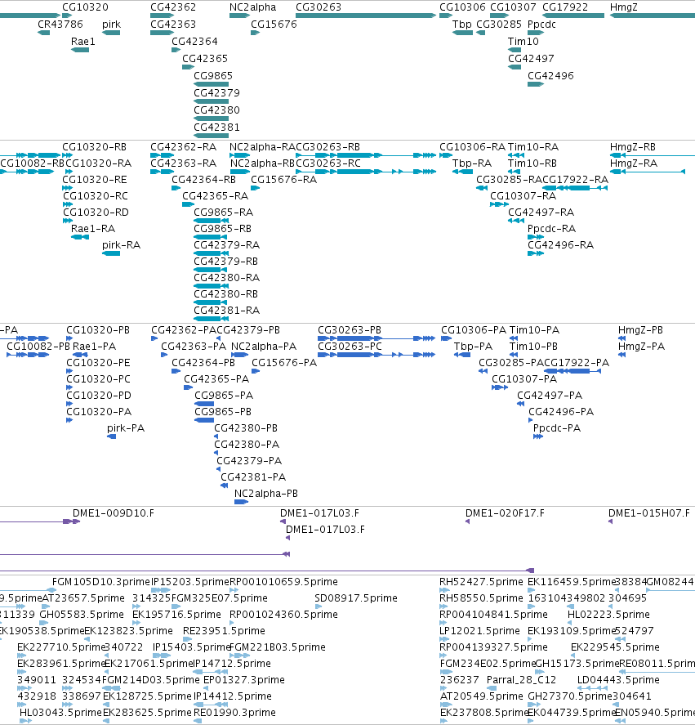Open transcript Ppcdc-RA

(x=552, y=228)
